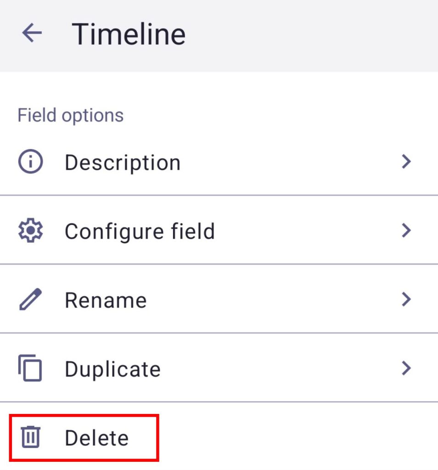Click empty header area right of Timeline

coord(312,34)
